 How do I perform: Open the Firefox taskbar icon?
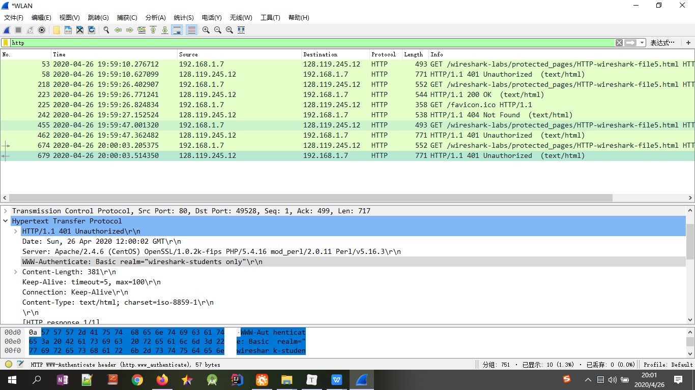162,379
